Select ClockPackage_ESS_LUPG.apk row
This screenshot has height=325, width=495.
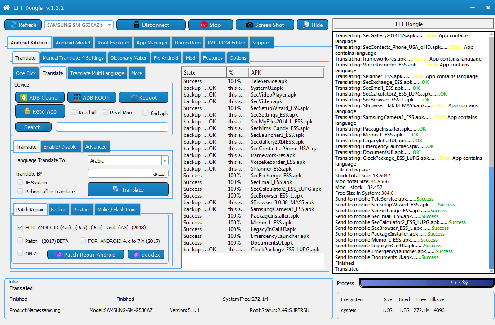[x=253, y=250]
